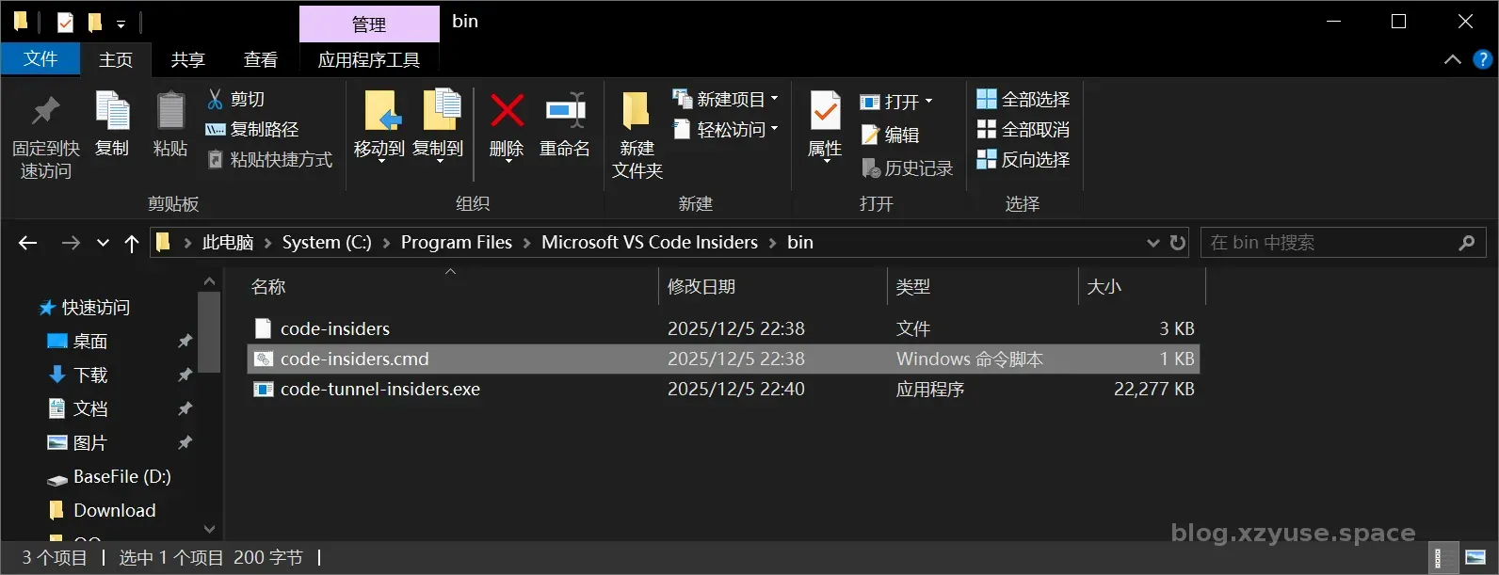Switch to large thumbnails view in status bar
The width and height of the screenshot is (1499, 575).
1475,558
